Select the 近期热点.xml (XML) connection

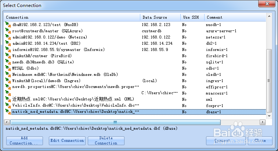coord(73,99)
